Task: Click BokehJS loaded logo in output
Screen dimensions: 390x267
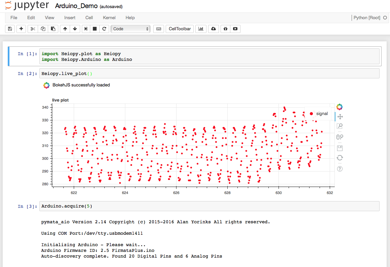Action: tap(46, 85)
